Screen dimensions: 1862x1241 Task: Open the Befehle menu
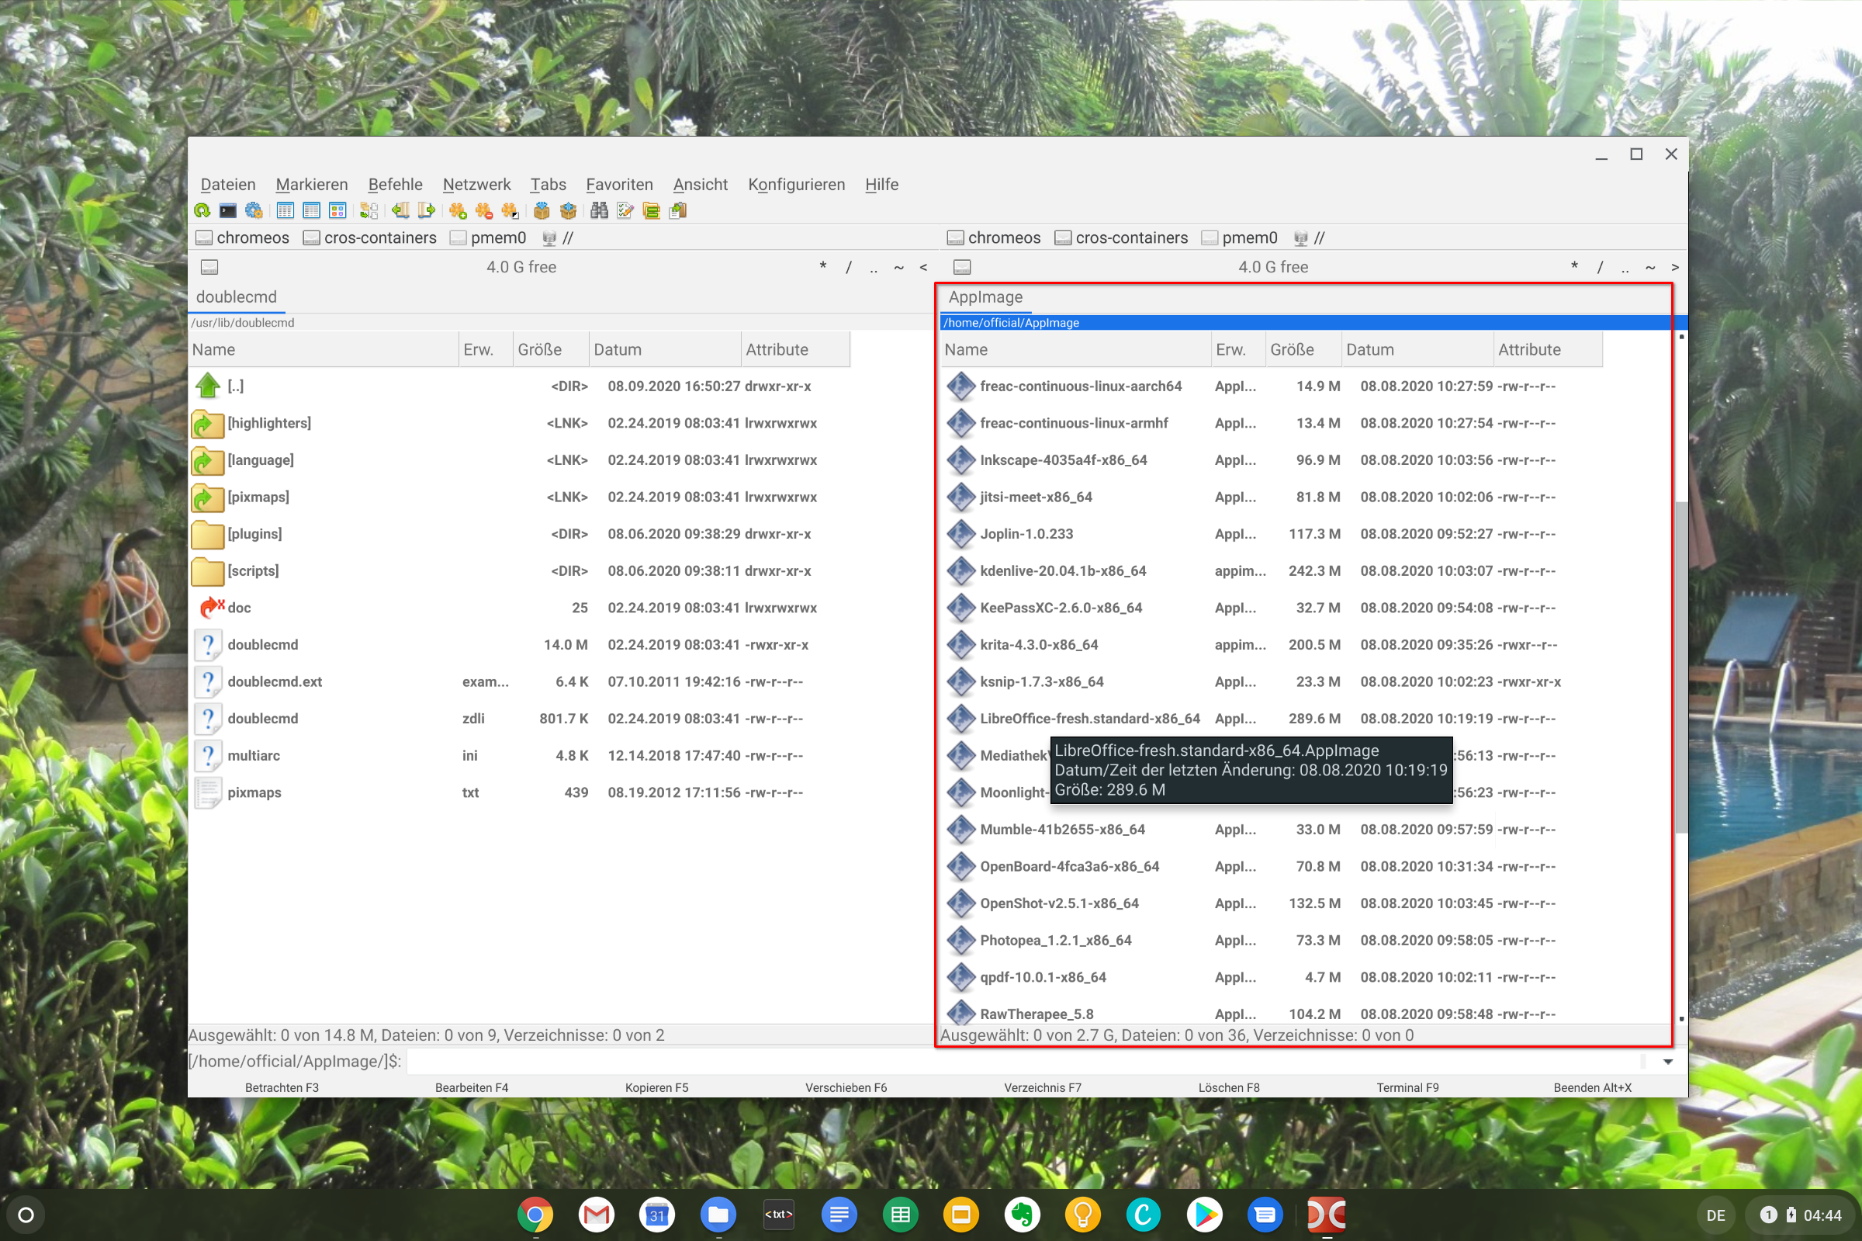(396, 185)
